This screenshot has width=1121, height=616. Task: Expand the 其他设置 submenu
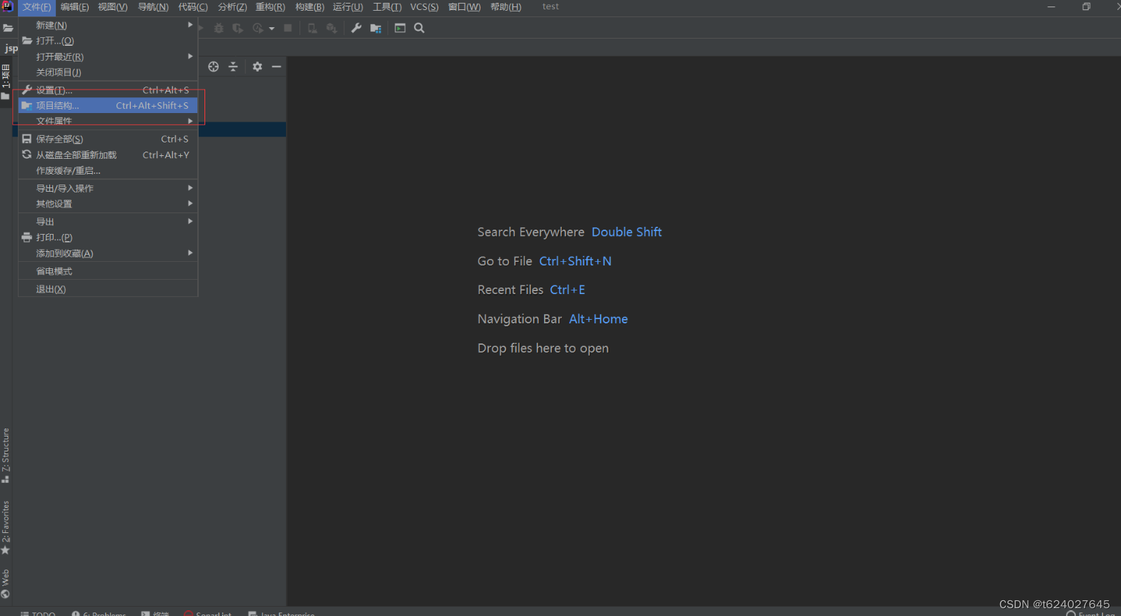coord(108,204)
